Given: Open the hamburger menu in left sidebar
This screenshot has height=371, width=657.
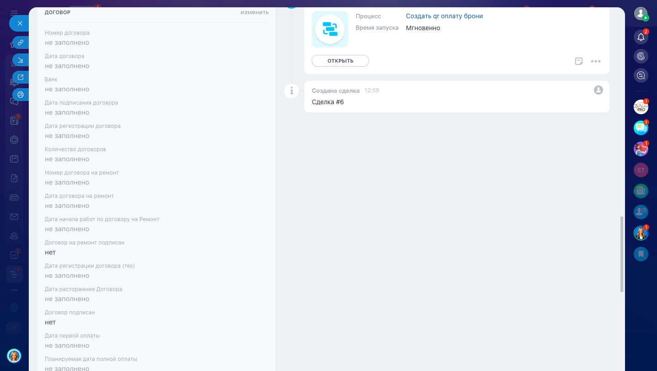Looking at the screenshot, I should (14, 13).
